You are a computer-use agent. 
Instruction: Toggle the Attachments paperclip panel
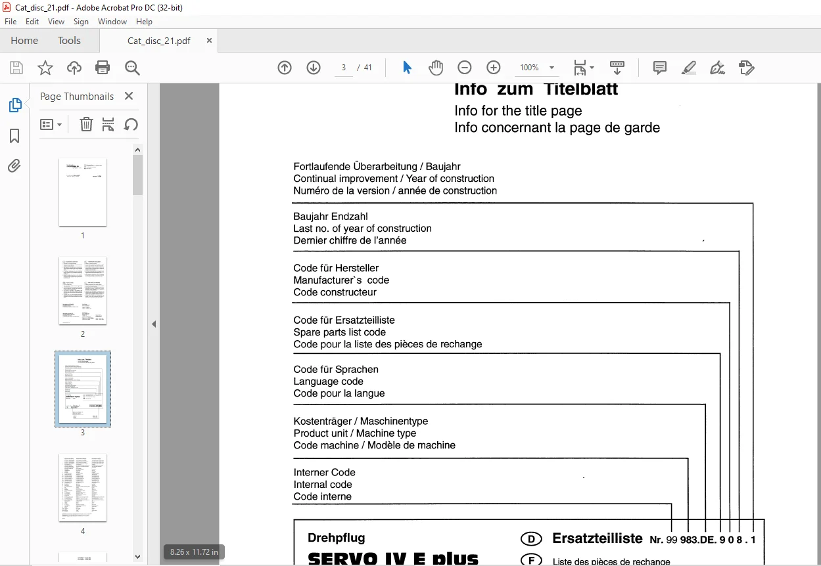14,165
